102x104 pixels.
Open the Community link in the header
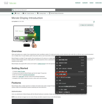coord(85,3)
